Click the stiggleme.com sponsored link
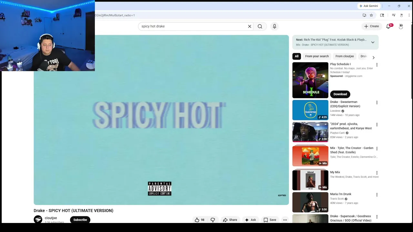This screenshot has height=232, width=413. (354, 76)
